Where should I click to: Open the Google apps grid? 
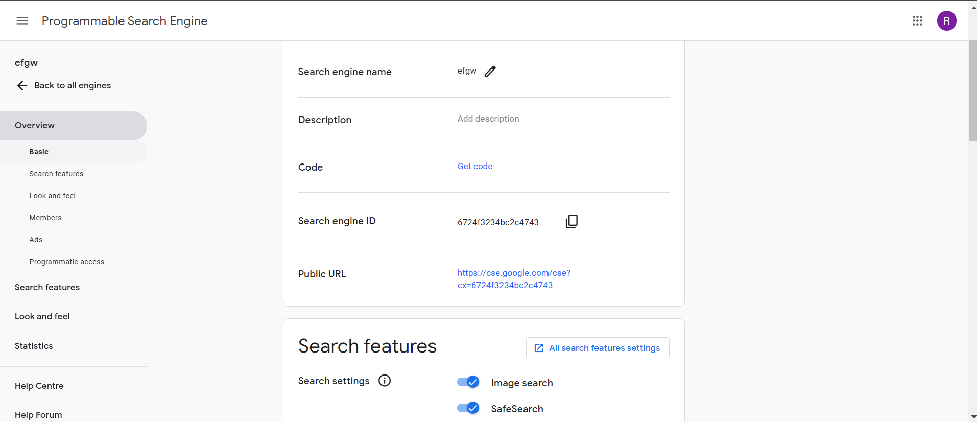(917, 21)
